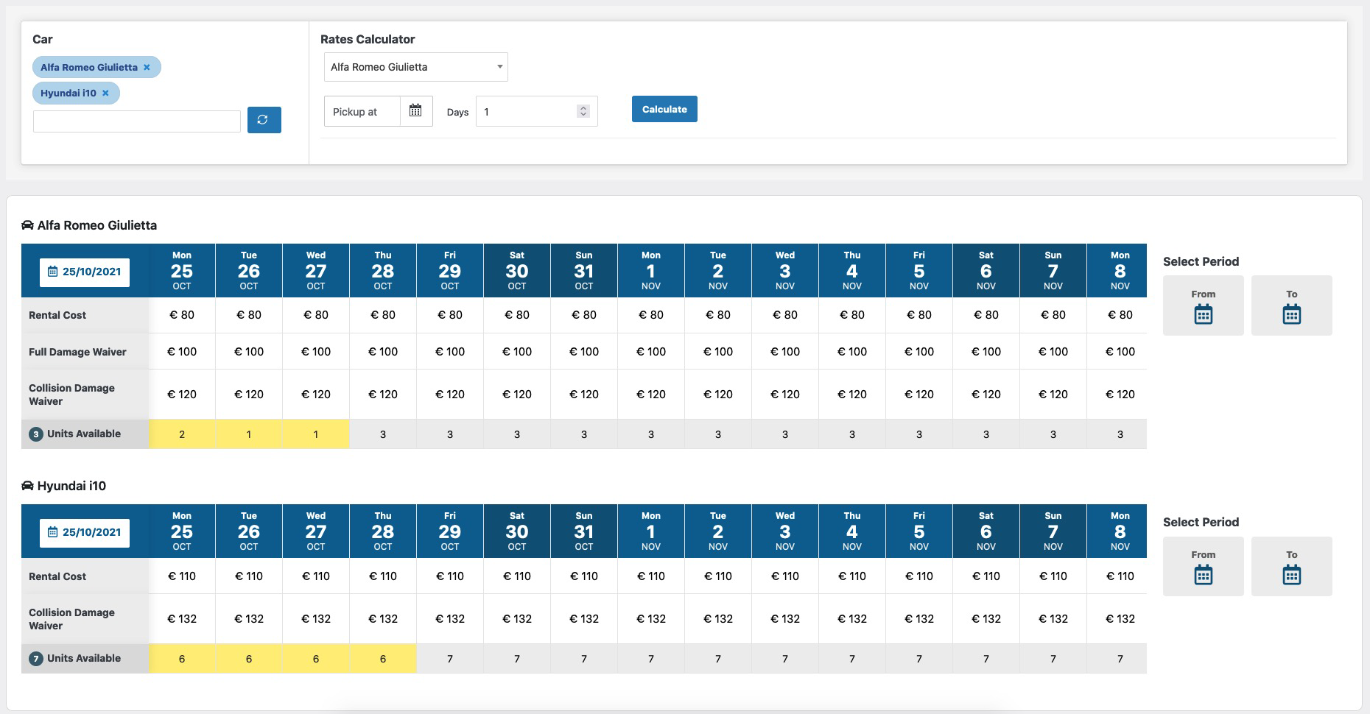Click the Hyundai i10 From period calendar
The image size is (1370, 714).
tap(1203, 566)
